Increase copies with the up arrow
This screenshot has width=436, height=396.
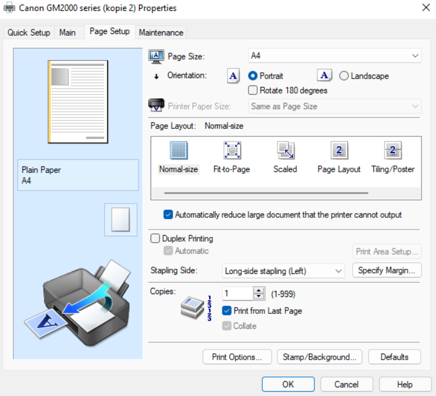tap(259, 290)
